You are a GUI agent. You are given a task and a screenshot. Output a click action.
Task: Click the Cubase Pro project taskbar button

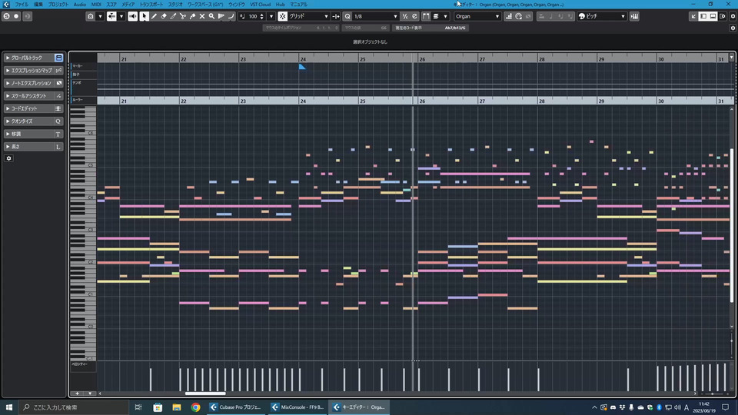(x=235, y=407)
